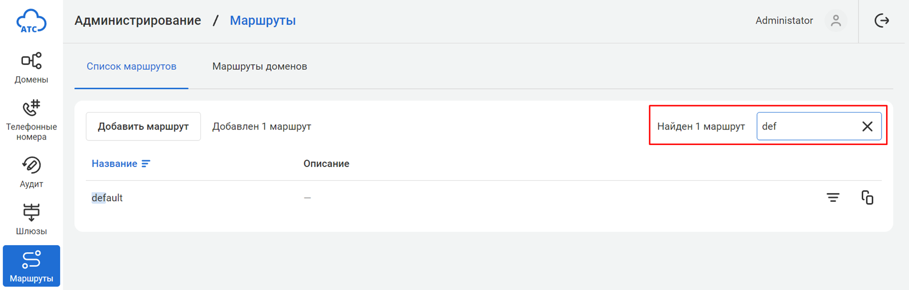Click the Администрирование breadcrumb
This screenshot has height=290, width=909.
point(138,20)
